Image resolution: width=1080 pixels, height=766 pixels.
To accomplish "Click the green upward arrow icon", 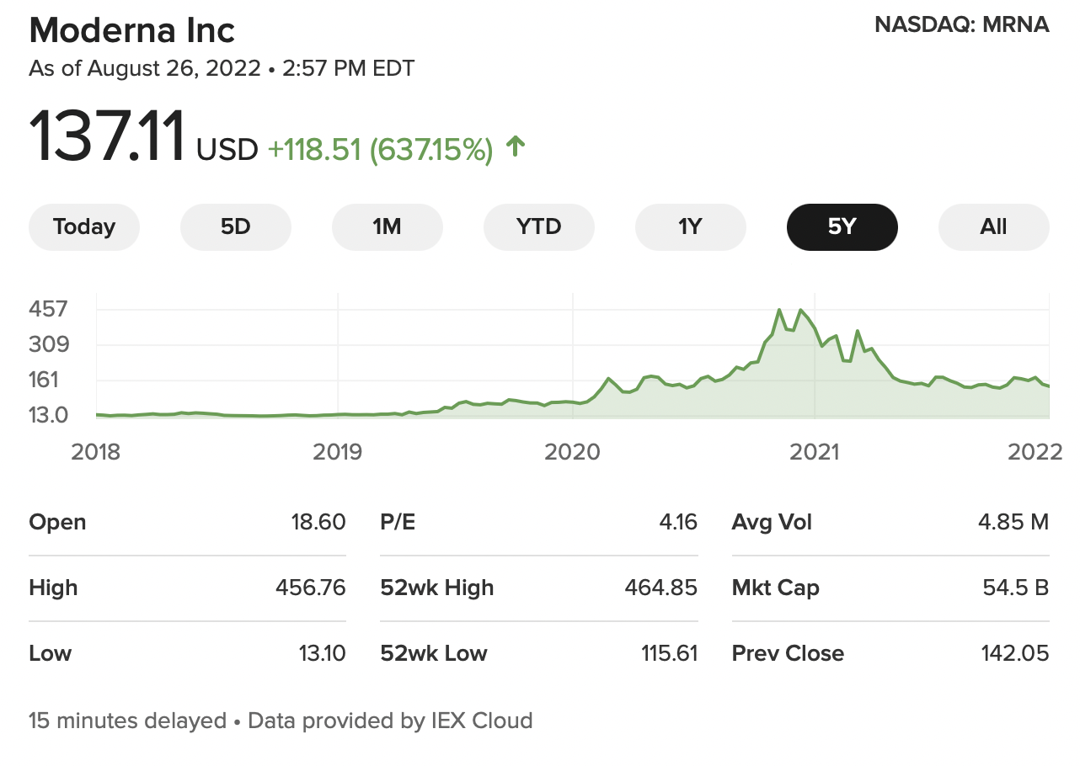I will (x=516, y=148).
